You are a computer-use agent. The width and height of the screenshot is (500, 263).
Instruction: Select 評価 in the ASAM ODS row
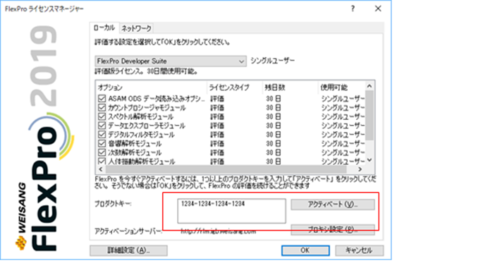(x=217, y=99)
